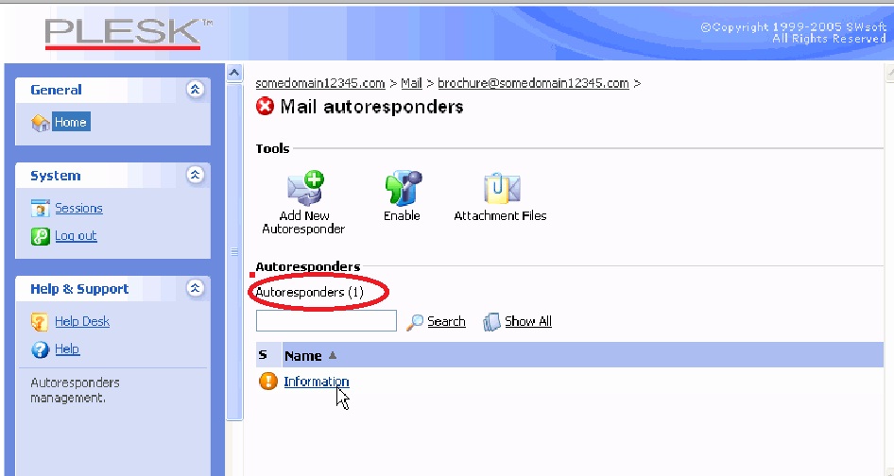Click the Show All link
Screen dimensions: 894x476
click(x=528, y=321)
